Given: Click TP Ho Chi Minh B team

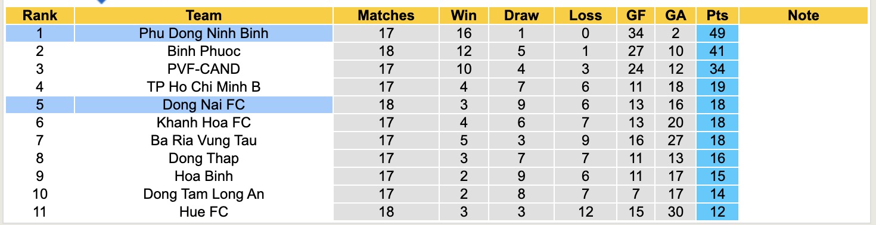Looking at the screenshot, I should [204, 87].
